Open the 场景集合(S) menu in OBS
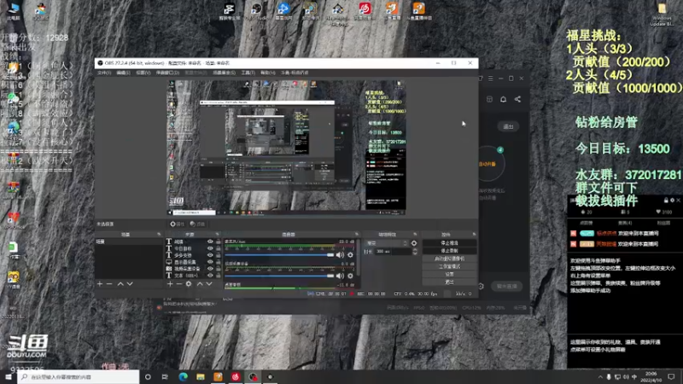 point(225,73)
